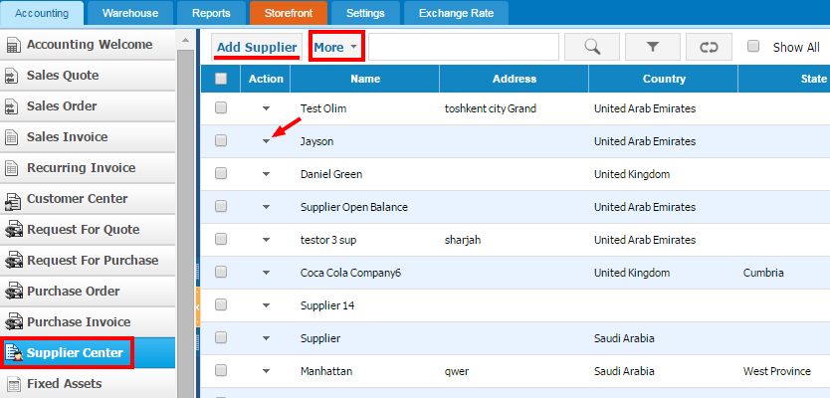This screenshot has height=398, width=830.
Task: Switch to the Warehouse tab
Action: [x=130, y=13]
